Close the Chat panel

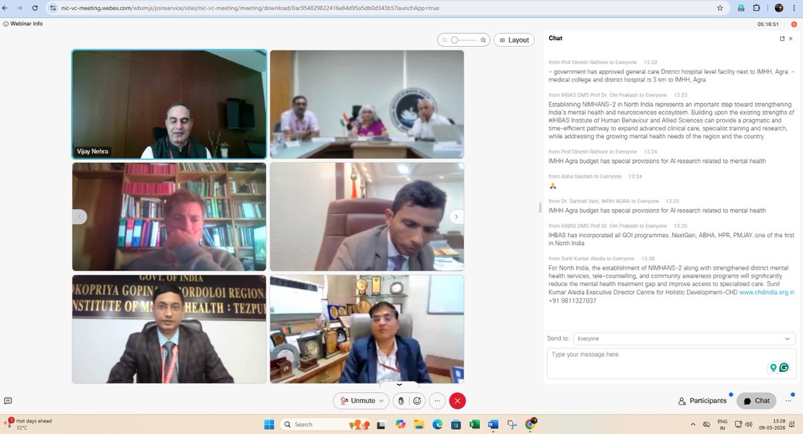tap(790, 39)
